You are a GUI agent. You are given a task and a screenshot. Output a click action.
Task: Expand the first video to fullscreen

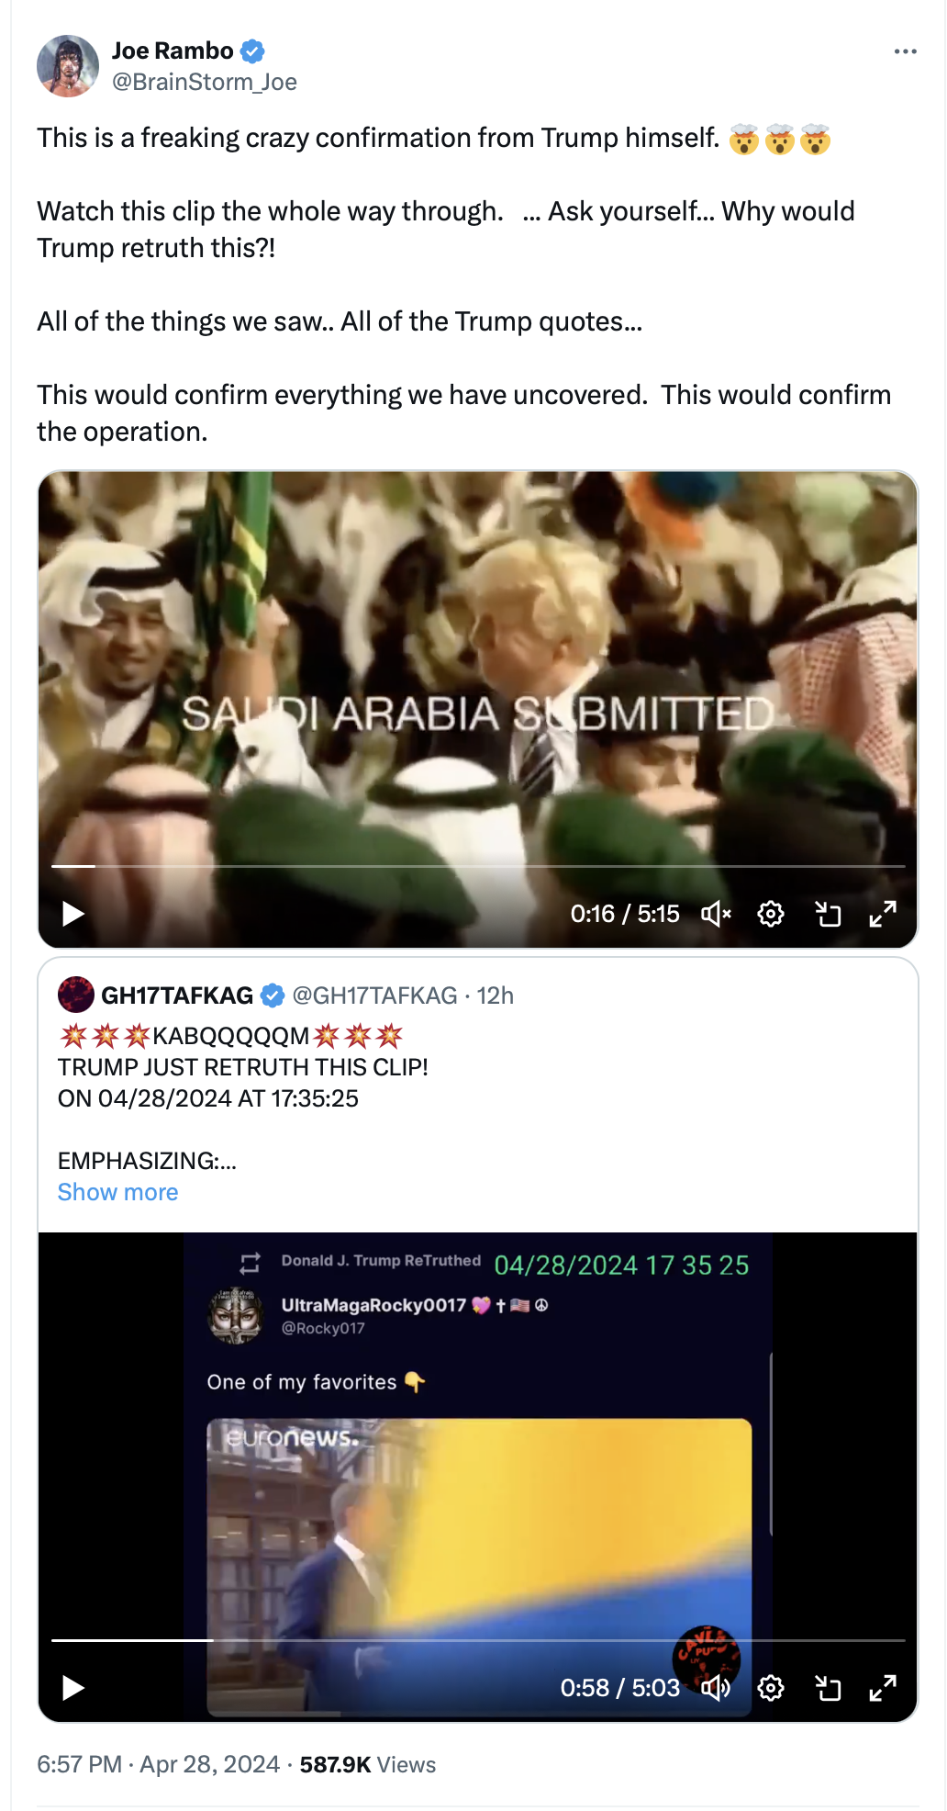[883, 914]
